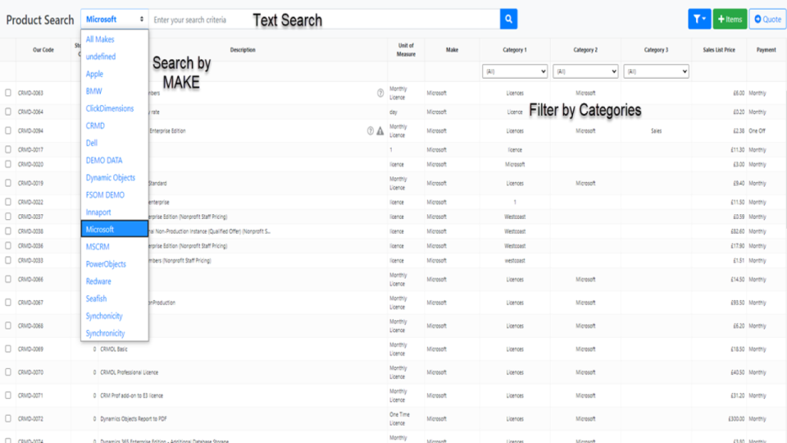
Task: Select undefined in the make list
Action: tap(100, 57)
